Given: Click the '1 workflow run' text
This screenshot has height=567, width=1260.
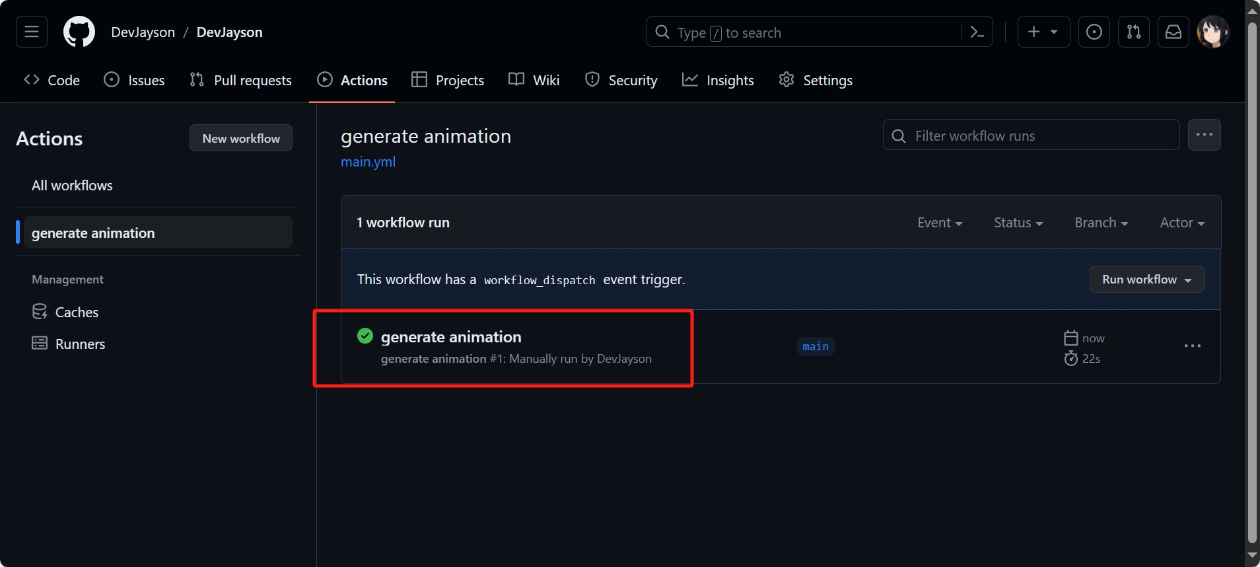Looking at the screenshot, I should [x=403, y=223].
